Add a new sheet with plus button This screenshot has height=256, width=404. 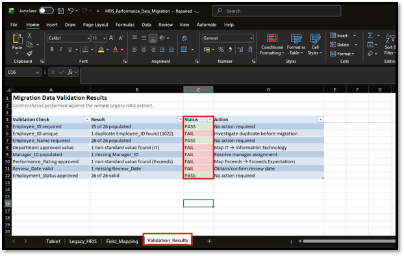tap(209, 241)
